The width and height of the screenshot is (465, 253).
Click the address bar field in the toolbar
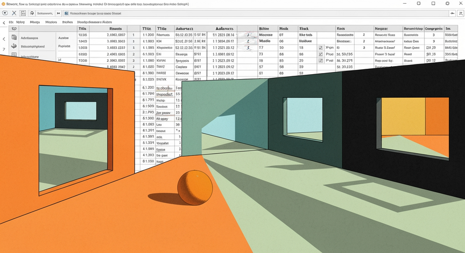click(x=255, y=13)
